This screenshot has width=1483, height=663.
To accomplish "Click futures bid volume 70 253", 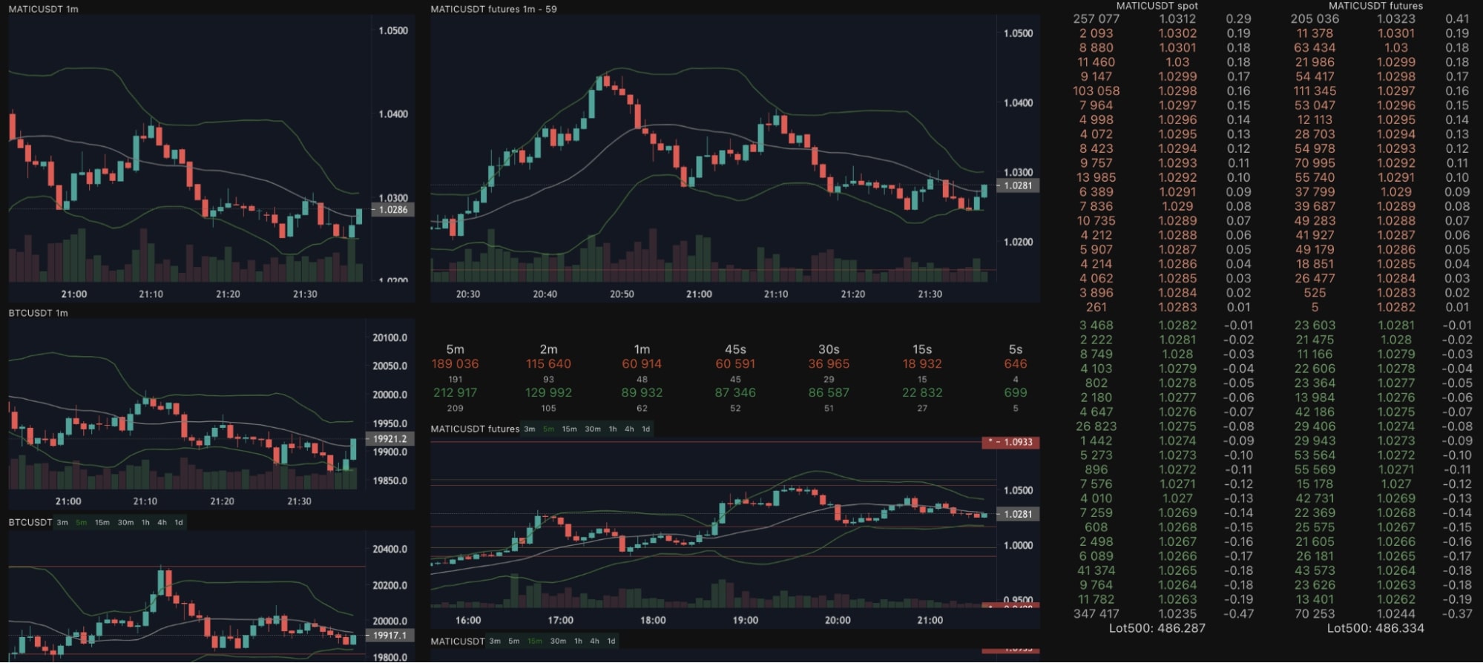I will [x=1315, y=614].
